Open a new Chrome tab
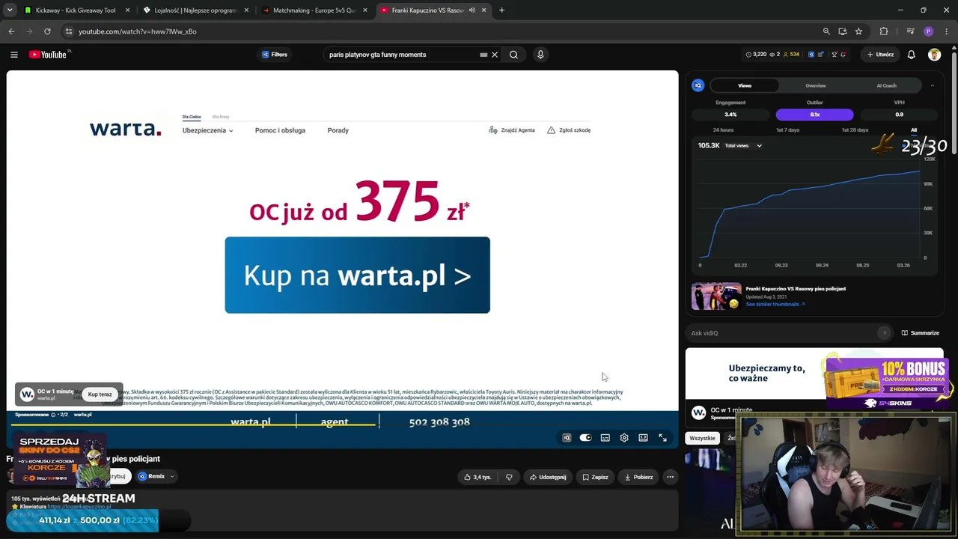This screenshot has height=539, width=958. [501, 10]
